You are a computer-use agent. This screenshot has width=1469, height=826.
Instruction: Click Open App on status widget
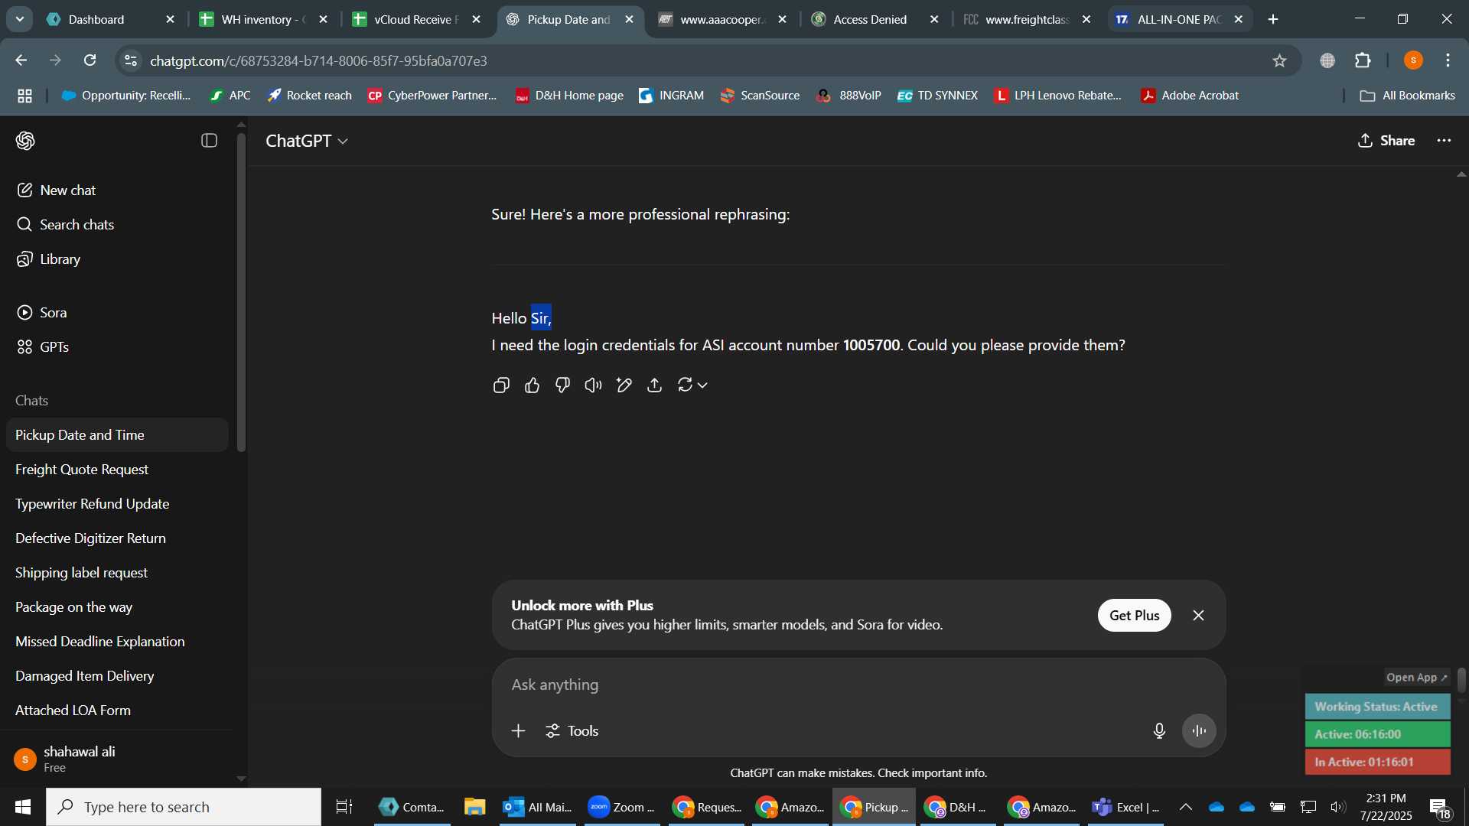coord(1416,678)
